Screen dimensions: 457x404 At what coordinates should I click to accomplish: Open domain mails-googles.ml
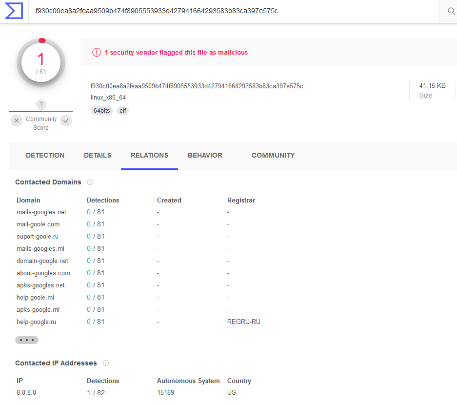(40, 249)
